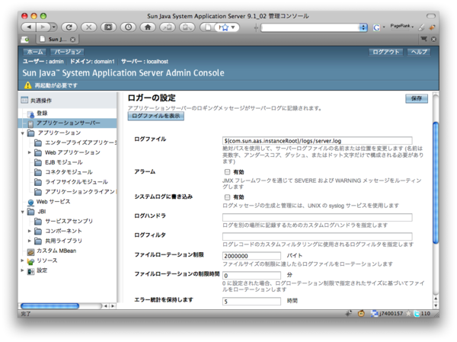The height and width of the screenshot is (342, 457).
Task: Enable the アラーム 有効 checkbox
Action: pos(227,171)
